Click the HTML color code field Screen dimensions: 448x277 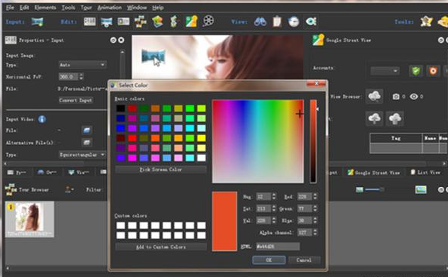tap(278, 246)
